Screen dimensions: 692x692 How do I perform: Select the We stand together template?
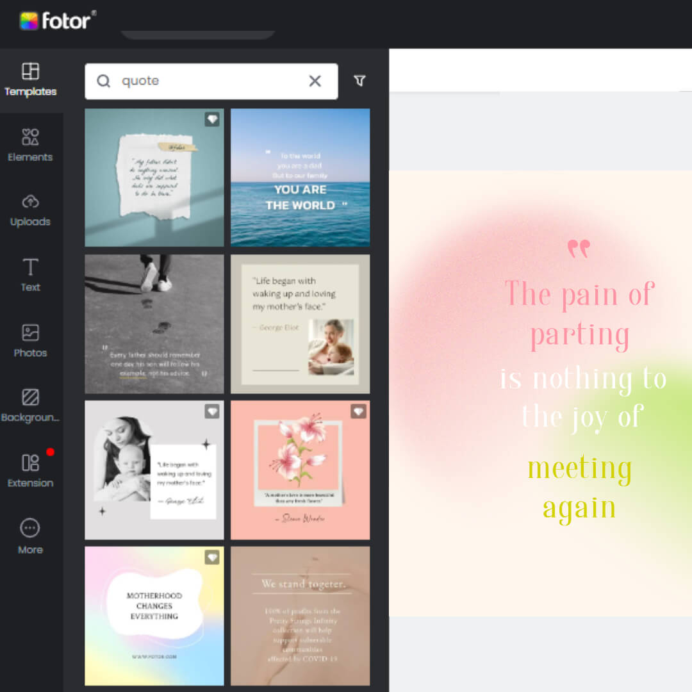pyautogui.click(x=300, y=616)
